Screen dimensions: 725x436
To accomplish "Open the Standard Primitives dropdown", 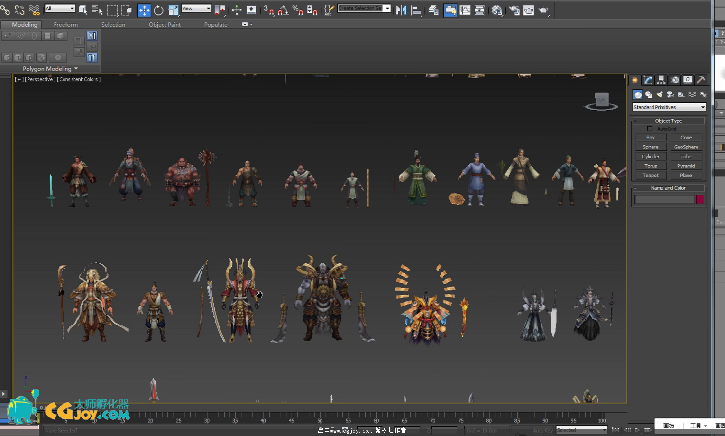I will [x=669, y=107].
